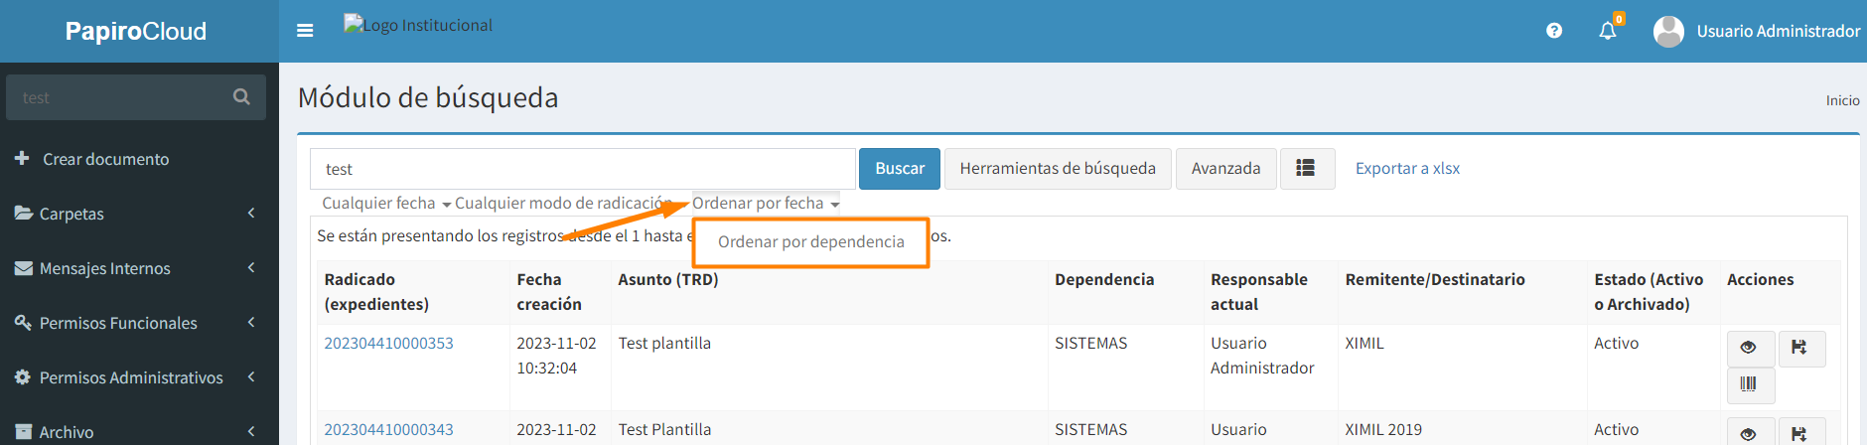The width and height of the screenshot is (1867, 445).
Task: Open the Cualquier fecha dropdown
Action: 386,203
